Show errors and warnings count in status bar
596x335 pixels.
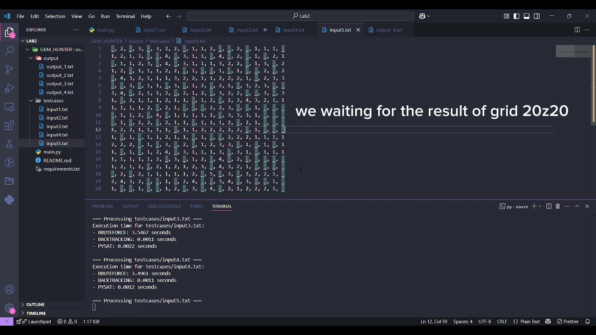[67, 322]
